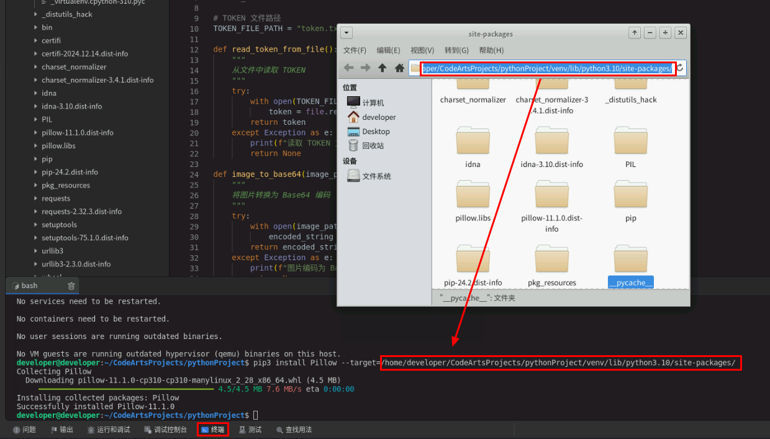This screenshot has height=439, width=770.
Task: Switch to the 问题 panel tab
Action: tap(25, 430)
